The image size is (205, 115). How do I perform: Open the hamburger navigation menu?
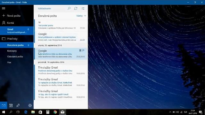(x=4, y=8)
